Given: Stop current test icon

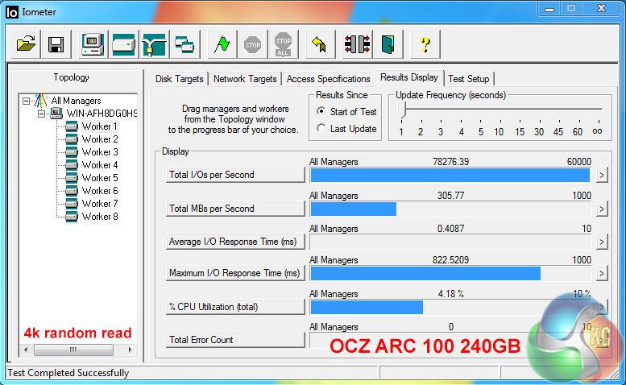Looking at the screenshot, I should [253, 43].
